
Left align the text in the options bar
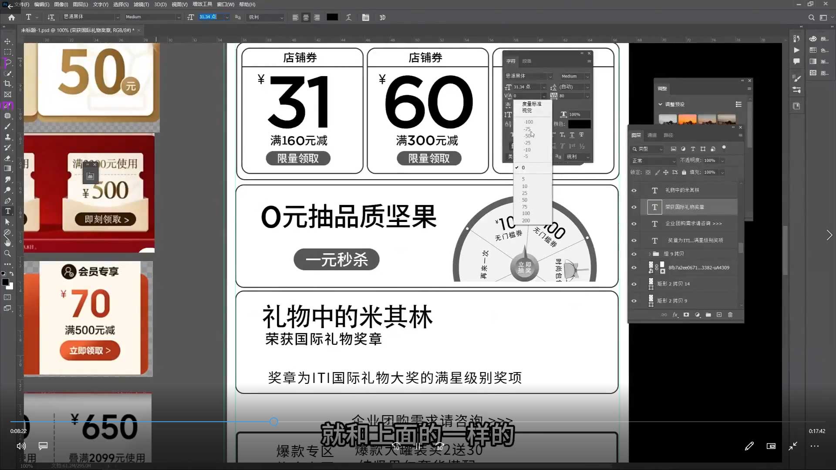click(x=295, y=17)
